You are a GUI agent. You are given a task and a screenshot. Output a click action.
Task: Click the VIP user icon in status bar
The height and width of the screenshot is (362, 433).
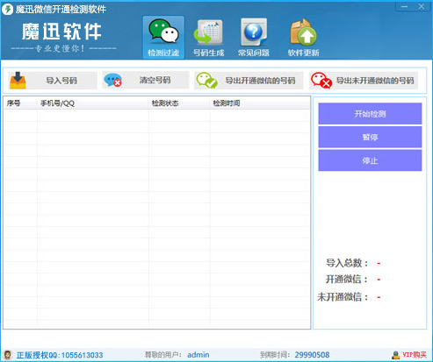point(396,355)
